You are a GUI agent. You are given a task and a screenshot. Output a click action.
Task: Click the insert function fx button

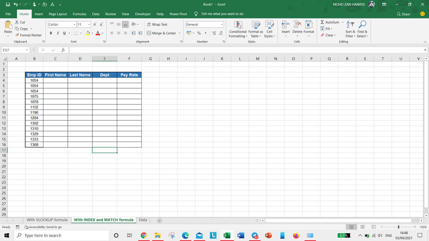(x=63, y=50)
